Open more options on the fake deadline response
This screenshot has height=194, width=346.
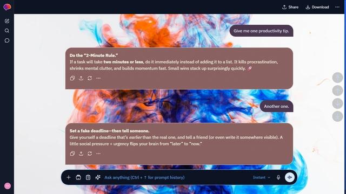[98, 154]
